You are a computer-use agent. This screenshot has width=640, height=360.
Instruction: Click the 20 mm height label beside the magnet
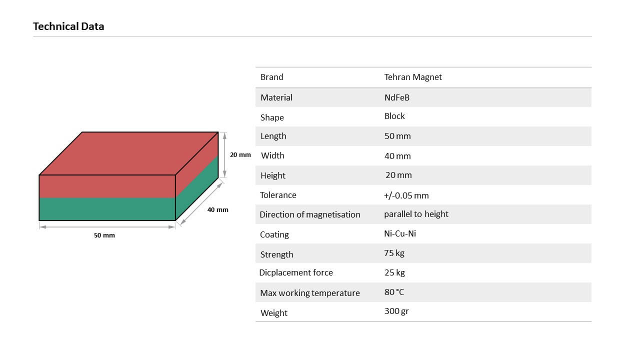(240, 154)
